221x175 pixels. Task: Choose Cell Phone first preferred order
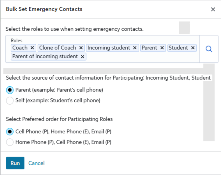[10, 132]
